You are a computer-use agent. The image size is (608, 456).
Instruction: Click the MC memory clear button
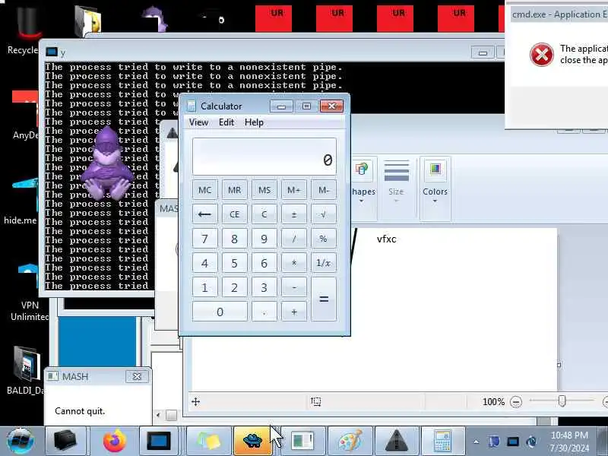coord(204,190)
